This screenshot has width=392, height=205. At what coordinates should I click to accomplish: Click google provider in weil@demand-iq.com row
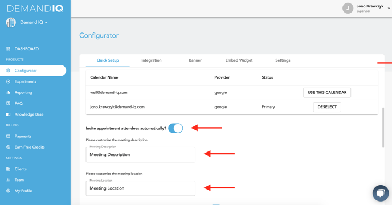pyautogui.click(x=220, y=92)
